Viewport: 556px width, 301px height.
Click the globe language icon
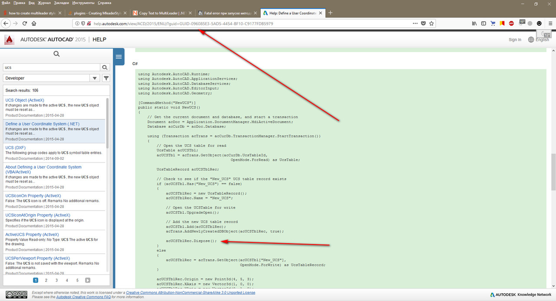pos(531,40)
